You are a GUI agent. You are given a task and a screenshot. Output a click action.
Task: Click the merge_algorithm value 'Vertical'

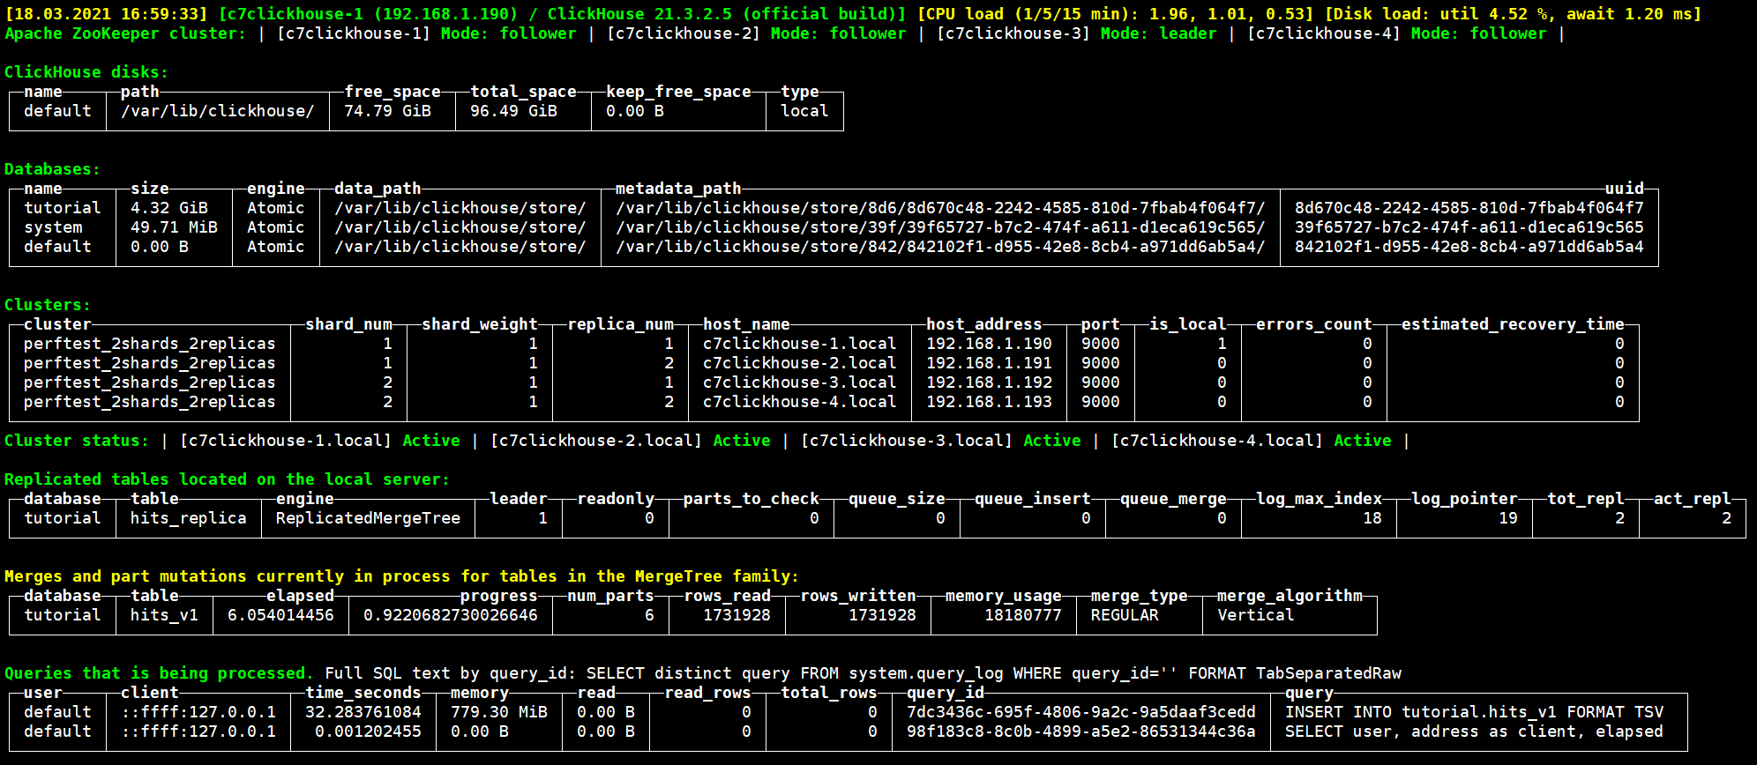pyautogui.click(x=1255, y=615)
